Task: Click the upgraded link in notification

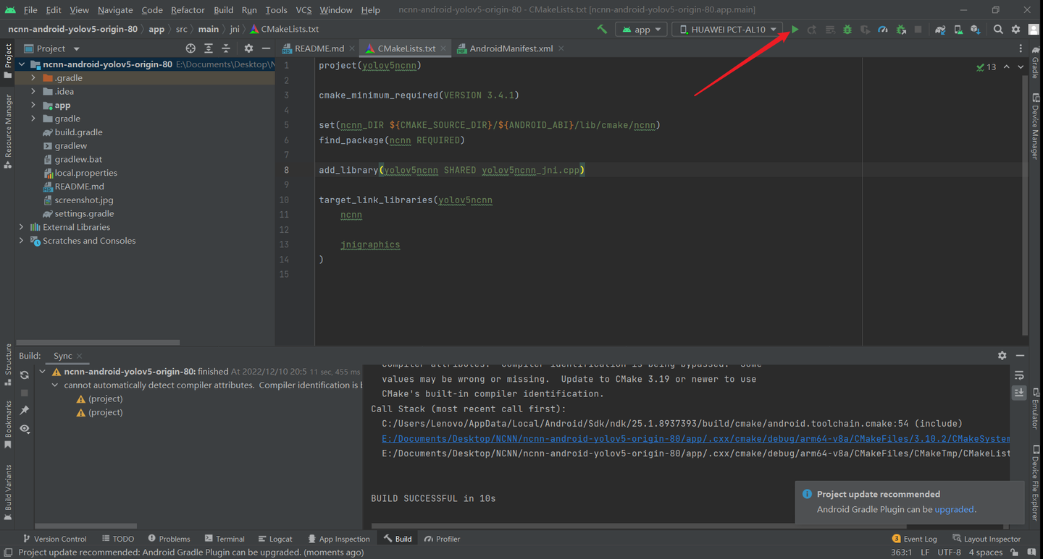Action: (x=954, y=509)
